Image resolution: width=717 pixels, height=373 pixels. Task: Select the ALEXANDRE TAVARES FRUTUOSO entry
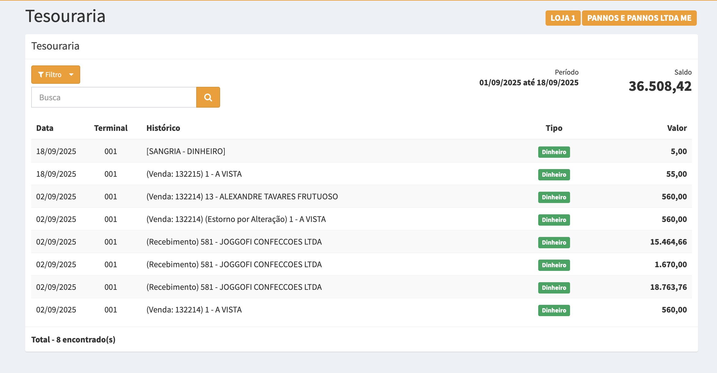(242, 197)
